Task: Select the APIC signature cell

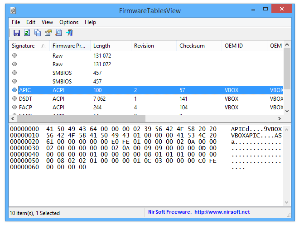Action: click(x=25, y=90)
